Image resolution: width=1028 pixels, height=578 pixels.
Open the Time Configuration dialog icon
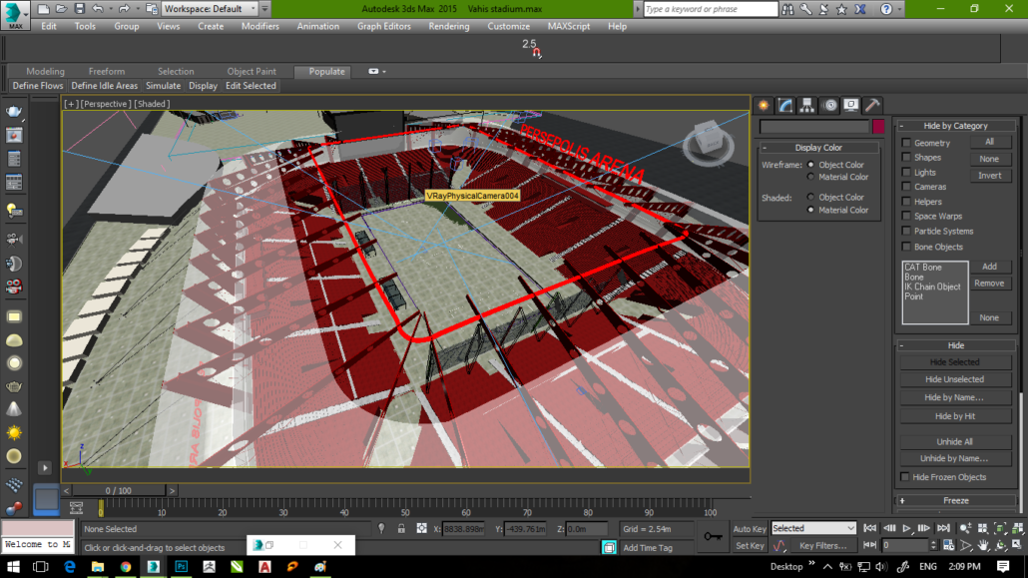click(x=949, y=545)
